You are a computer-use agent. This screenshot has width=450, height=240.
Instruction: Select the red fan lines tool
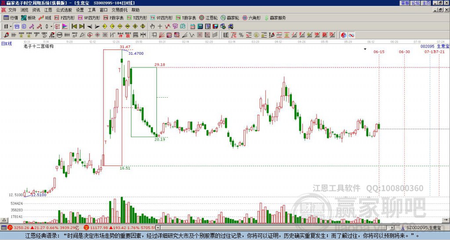[x=162, y=35]
